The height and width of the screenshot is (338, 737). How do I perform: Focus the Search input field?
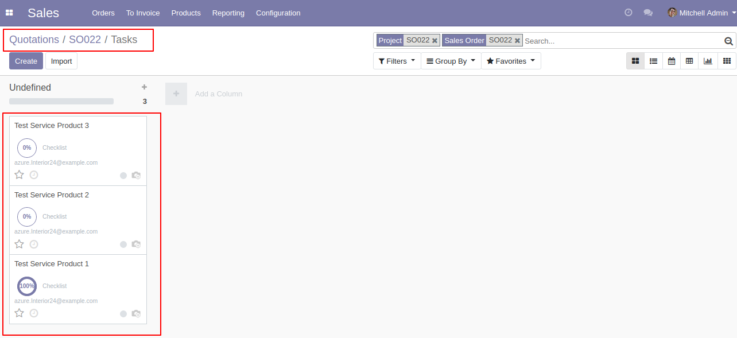pos(623,41)
